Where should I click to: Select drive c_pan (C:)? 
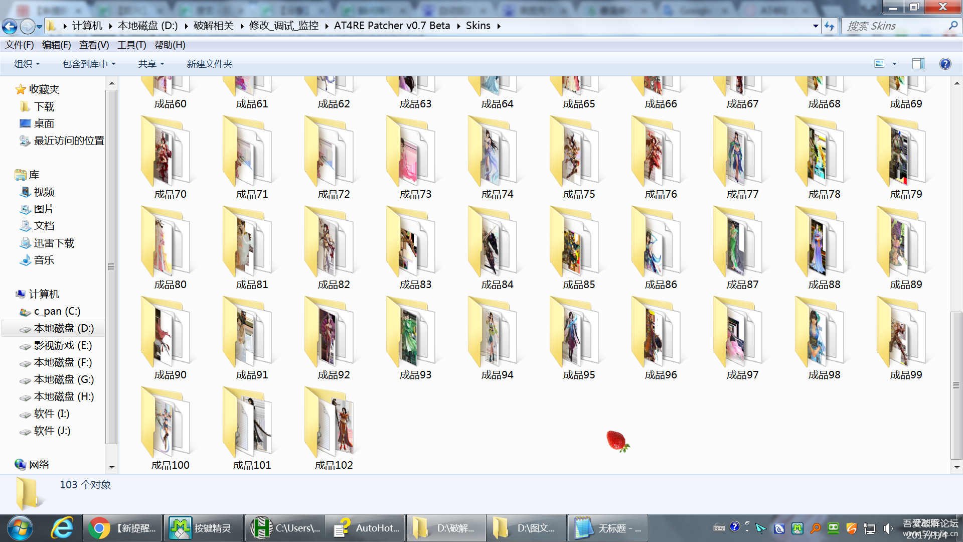coord(57,311)
